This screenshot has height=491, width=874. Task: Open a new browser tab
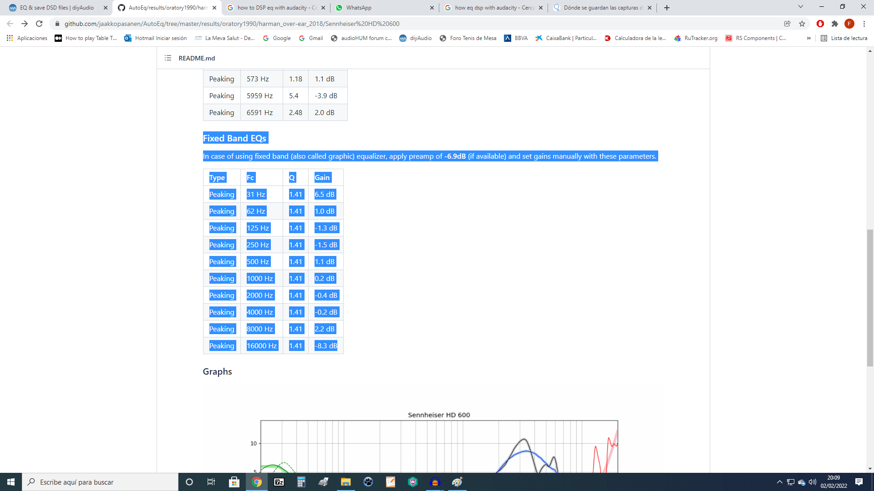tap(667, 8)
